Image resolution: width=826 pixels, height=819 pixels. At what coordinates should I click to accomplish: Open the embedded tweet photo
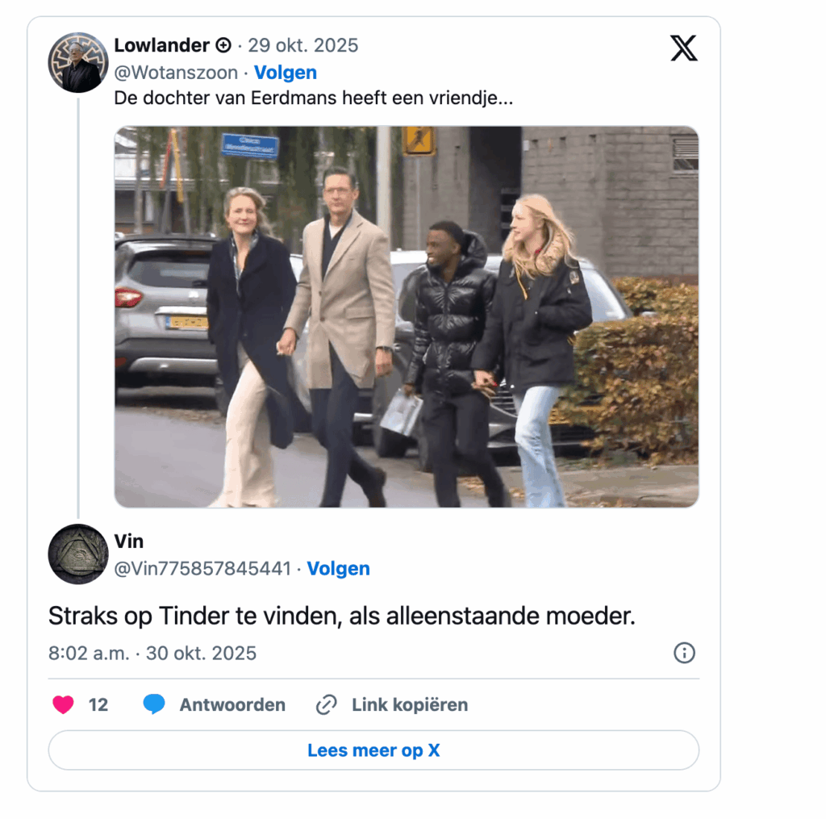pyautogui.click(x=407, y=317)
